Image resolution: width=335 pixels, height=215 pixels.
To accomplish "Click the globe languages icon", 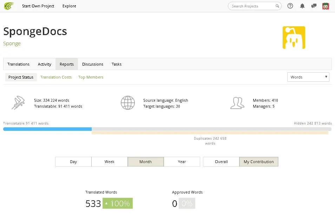I will pos(128,103).
